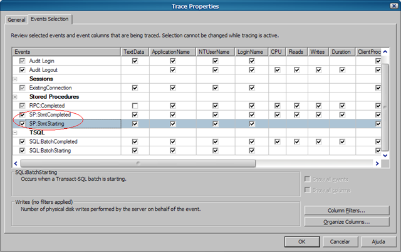The height and width of the screenshot is (252, 401).
Task: Switch to the General tab
Action: pos(16,19)
